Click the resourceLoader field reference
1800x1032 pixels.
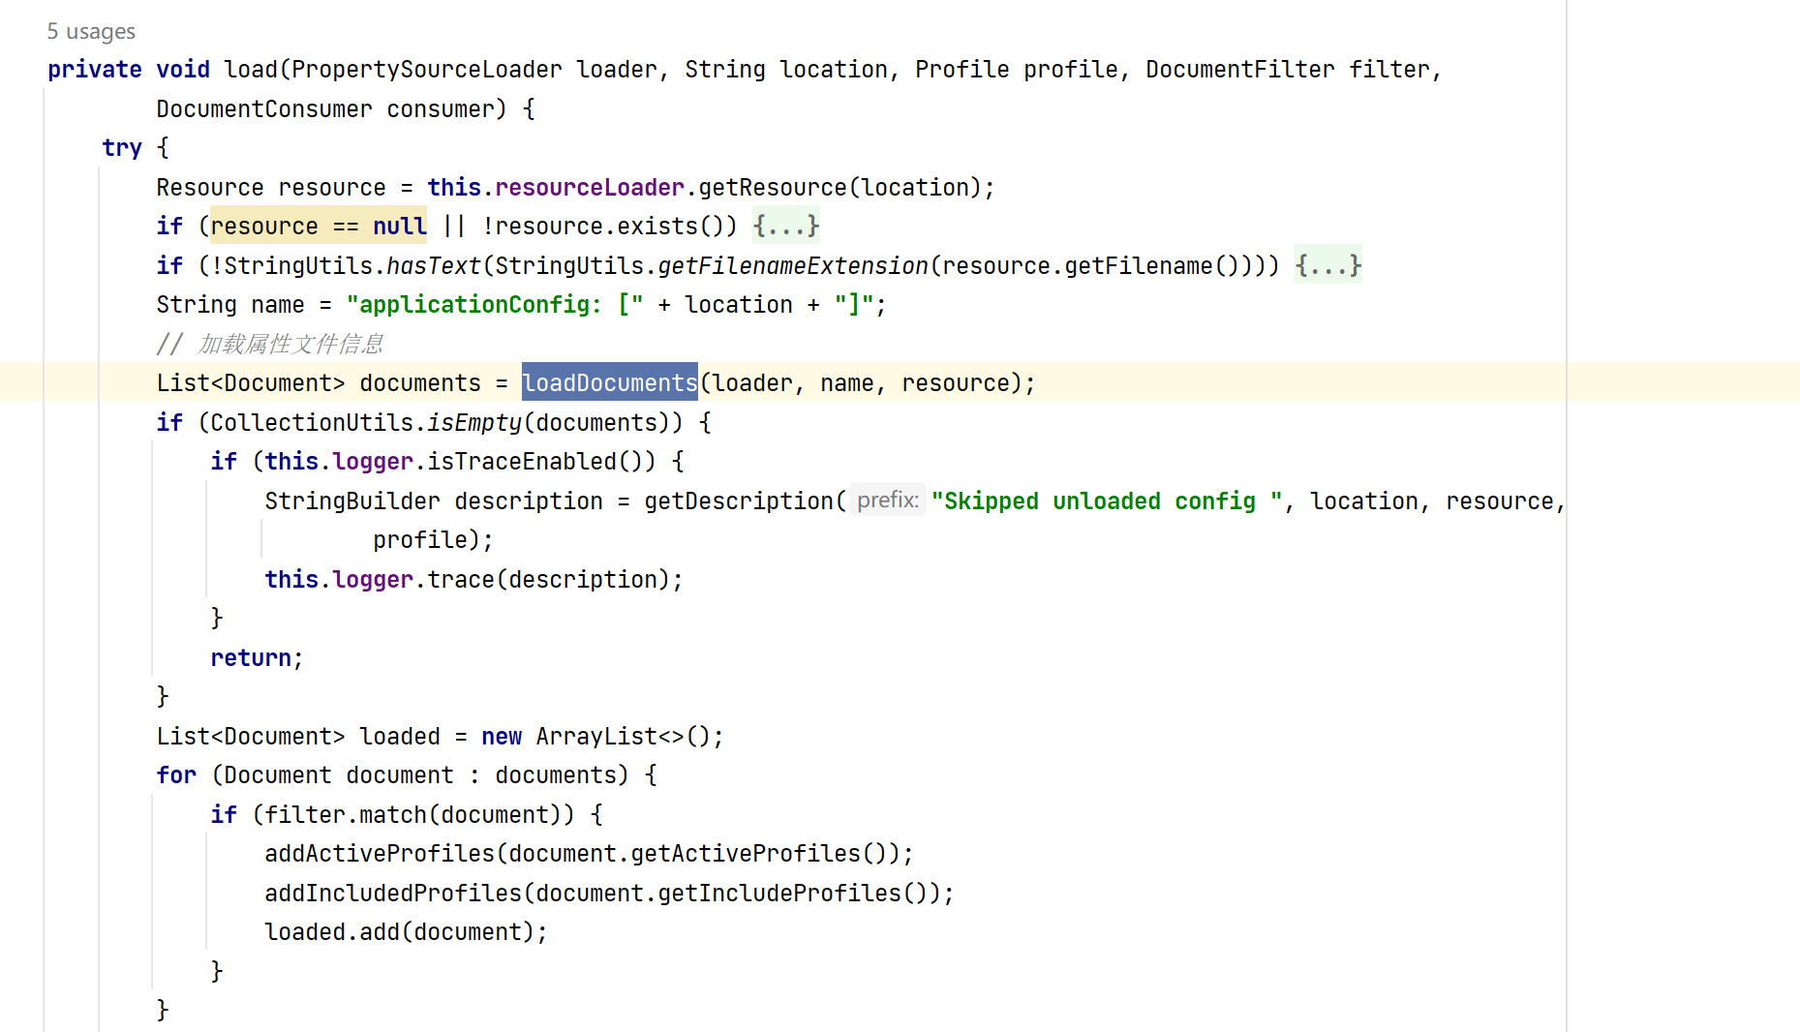[590, 187]
